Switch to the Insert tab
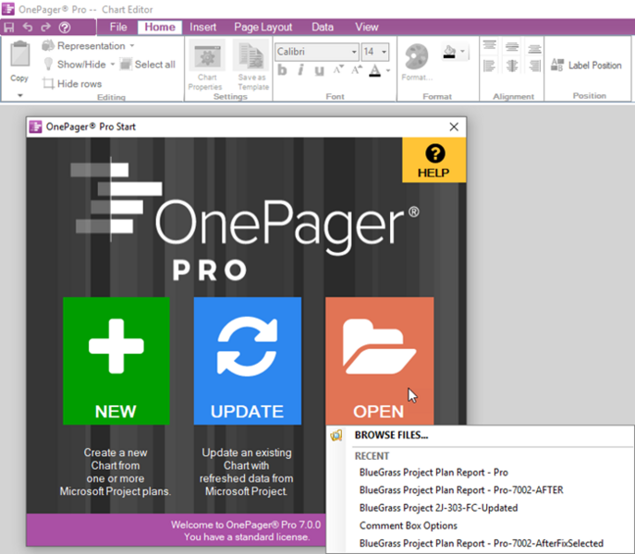635x554 pixels. tap(203, 27)
